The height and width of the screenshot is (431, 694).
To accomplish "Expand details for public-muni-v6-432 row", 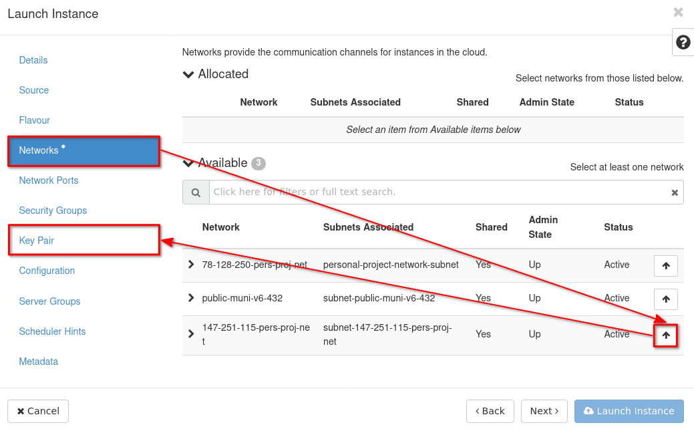I will click(191, 298).
